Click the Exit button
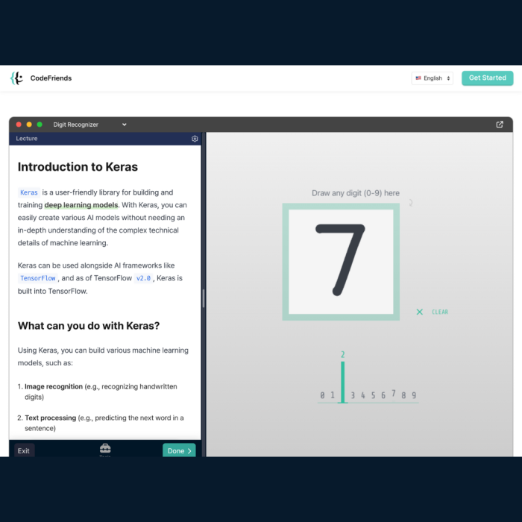Viewport: 522px width, 522px height. (x=24, y=450)
